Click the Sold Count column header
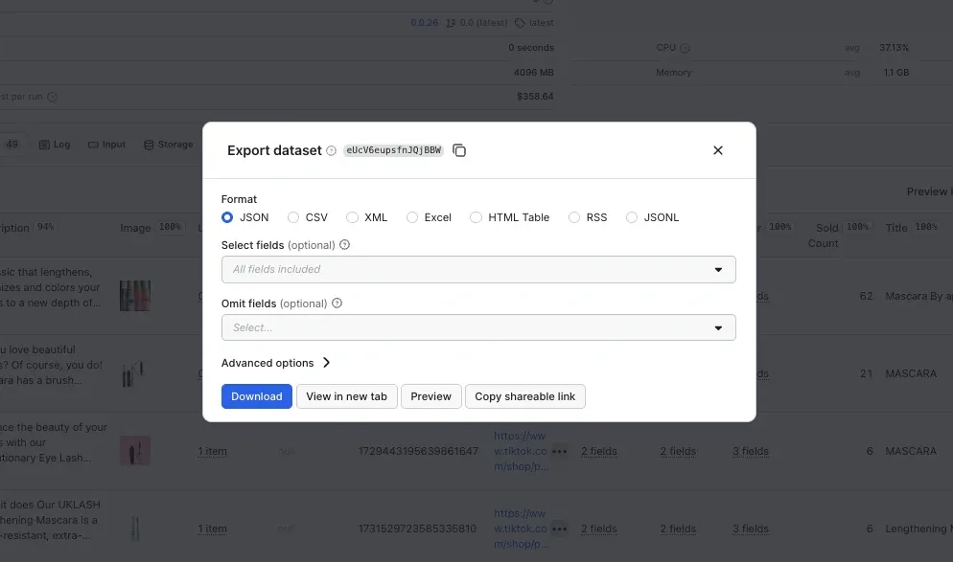This screenshot has height=562, width=953. click(824, 236)
